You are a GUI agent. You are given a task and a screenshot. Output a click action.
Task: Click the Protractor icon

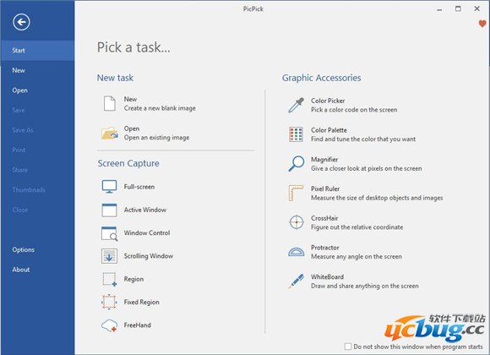[296, 252]
